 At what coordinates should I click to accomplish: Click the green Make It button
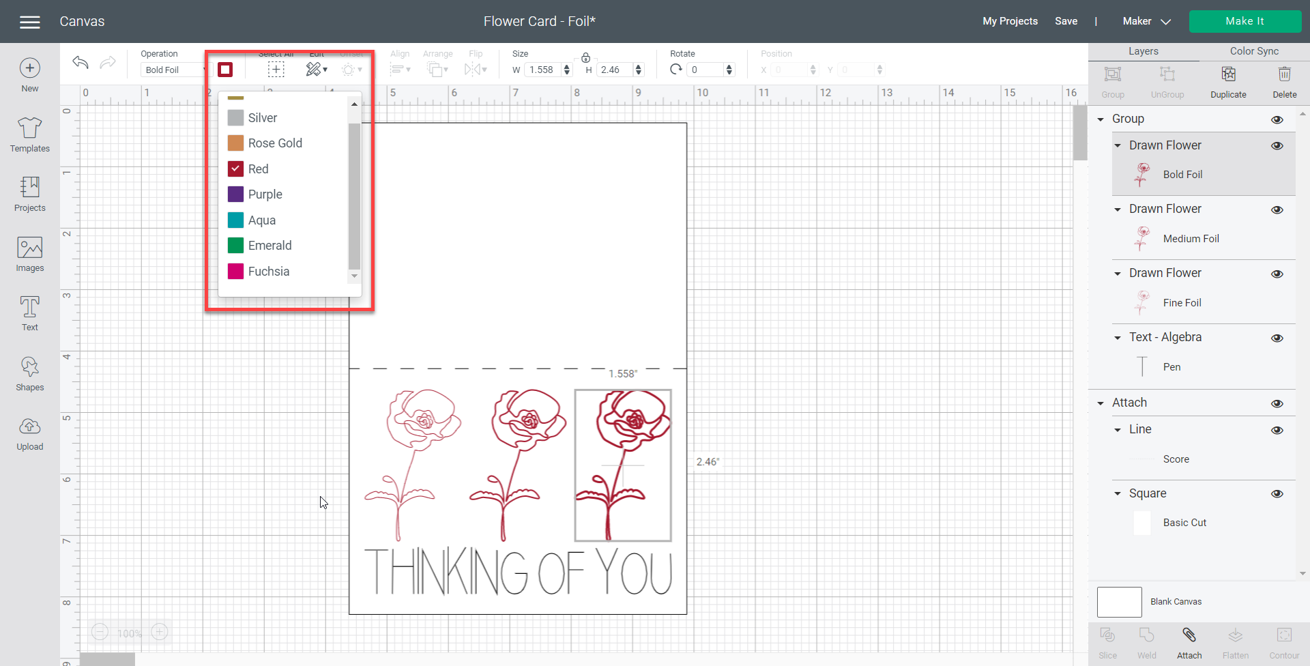pyautogui.click(x=1244, y=21)
